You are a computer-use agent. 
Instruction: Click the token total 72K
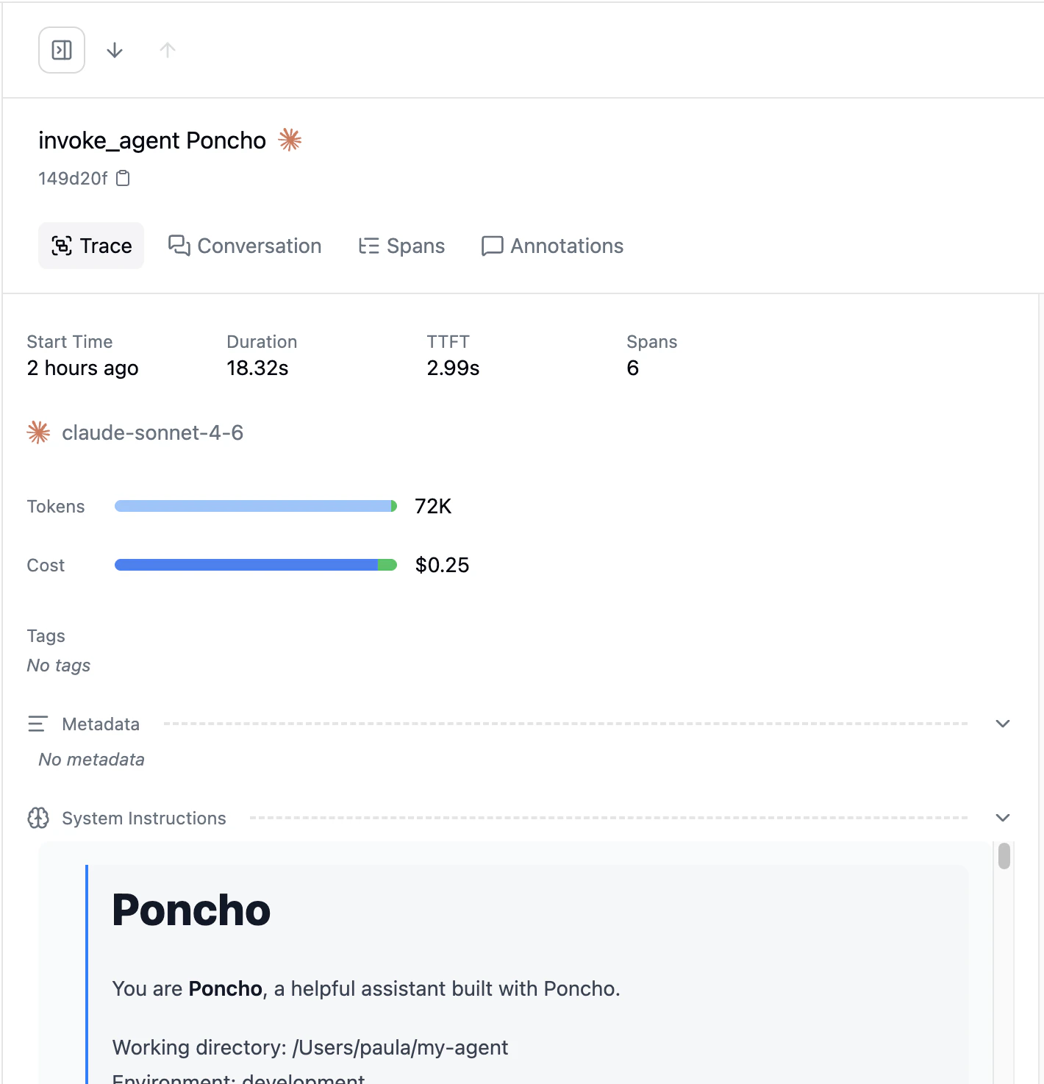[433, 506]
